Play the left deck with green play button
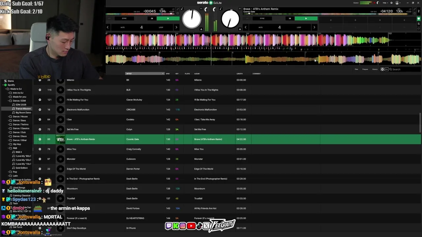 coord(168,18)
